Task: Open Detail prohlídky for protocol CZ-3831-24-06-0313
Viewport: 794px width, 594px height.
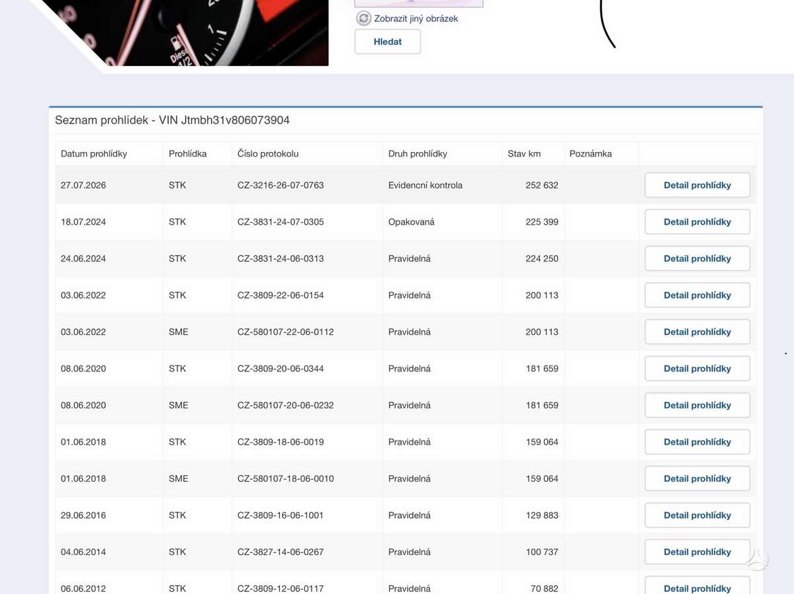Action: click(x=697, y=258)
